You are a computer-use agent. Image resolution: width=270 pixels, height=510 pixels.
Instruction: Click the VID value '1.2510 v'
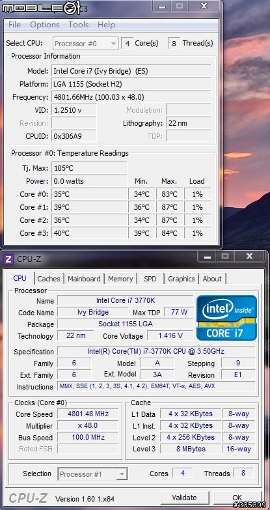pyautogui.click(x=74, y=110)
